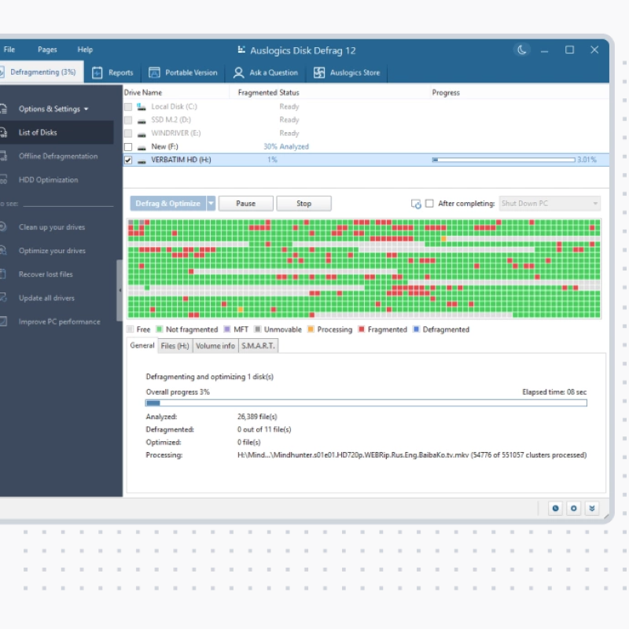Click the VERBATIM HD (H:) drive icon

(142, 160)
